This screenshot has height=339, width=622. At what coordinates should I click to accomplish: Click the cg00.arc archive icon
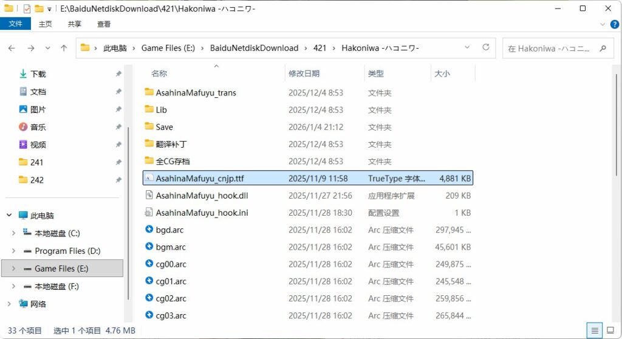pos(149,263)
